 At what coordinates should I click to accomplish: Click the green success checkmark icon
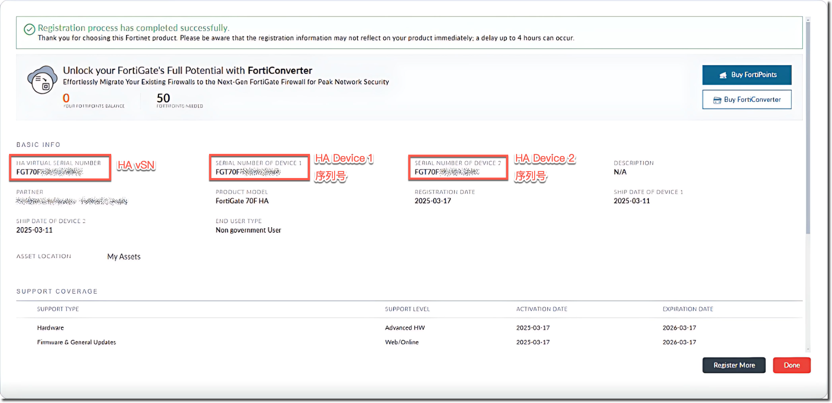click(x=29, y=29)
